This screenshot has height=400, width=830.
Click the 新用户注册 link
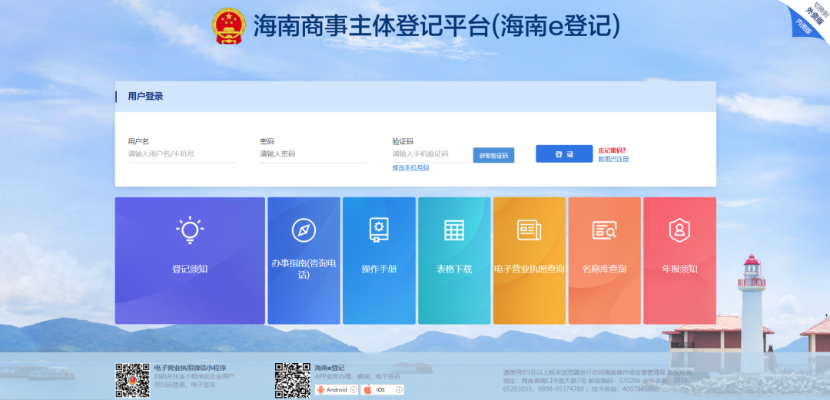[613, 159]
